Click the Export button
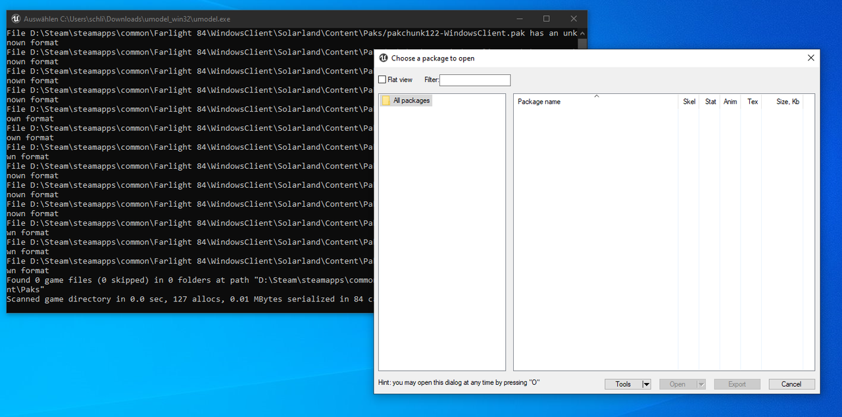Viewport: 842px width, 417px height. point(737,384)
